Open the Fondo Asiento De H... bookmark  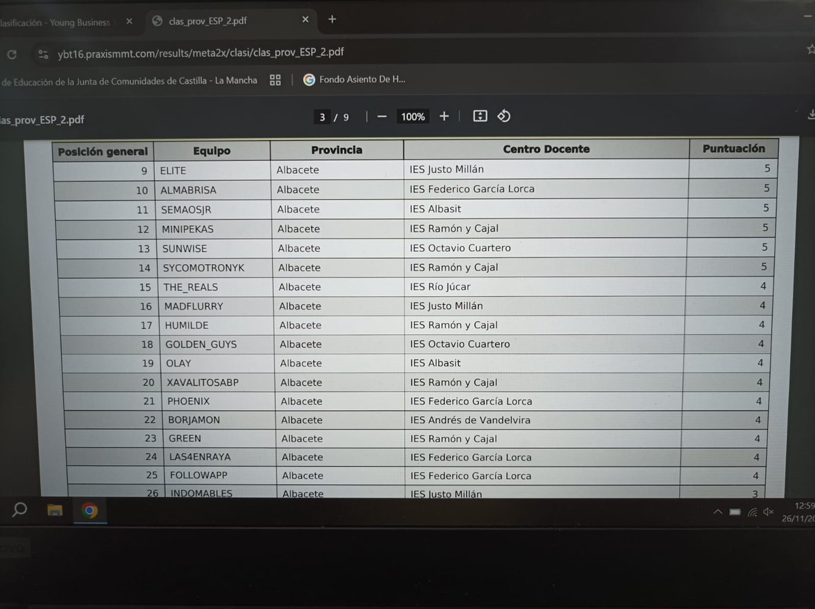pyautogui.click(x=354, y=79)
